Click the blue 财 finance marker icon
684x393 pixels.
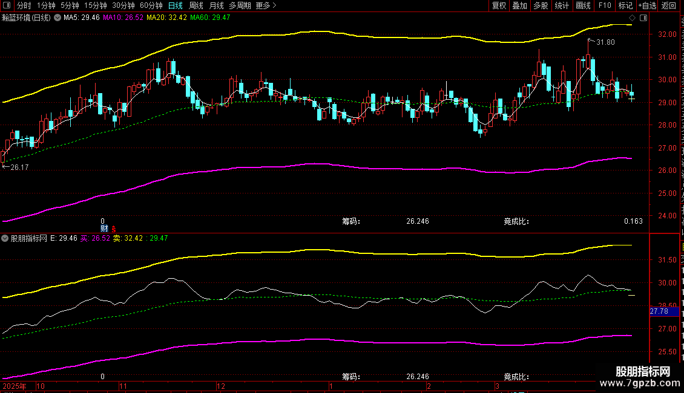click(104, 229)
